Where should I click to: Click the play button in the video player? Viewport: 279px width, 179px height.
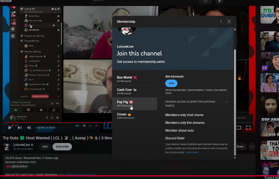coord(10,127)
